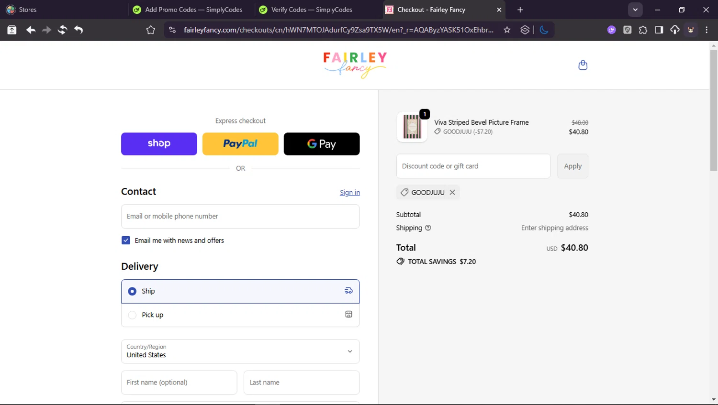Click the Fairley Fancy logo
The width and height of the screenshot is (718, 405).
pos(355,65)
